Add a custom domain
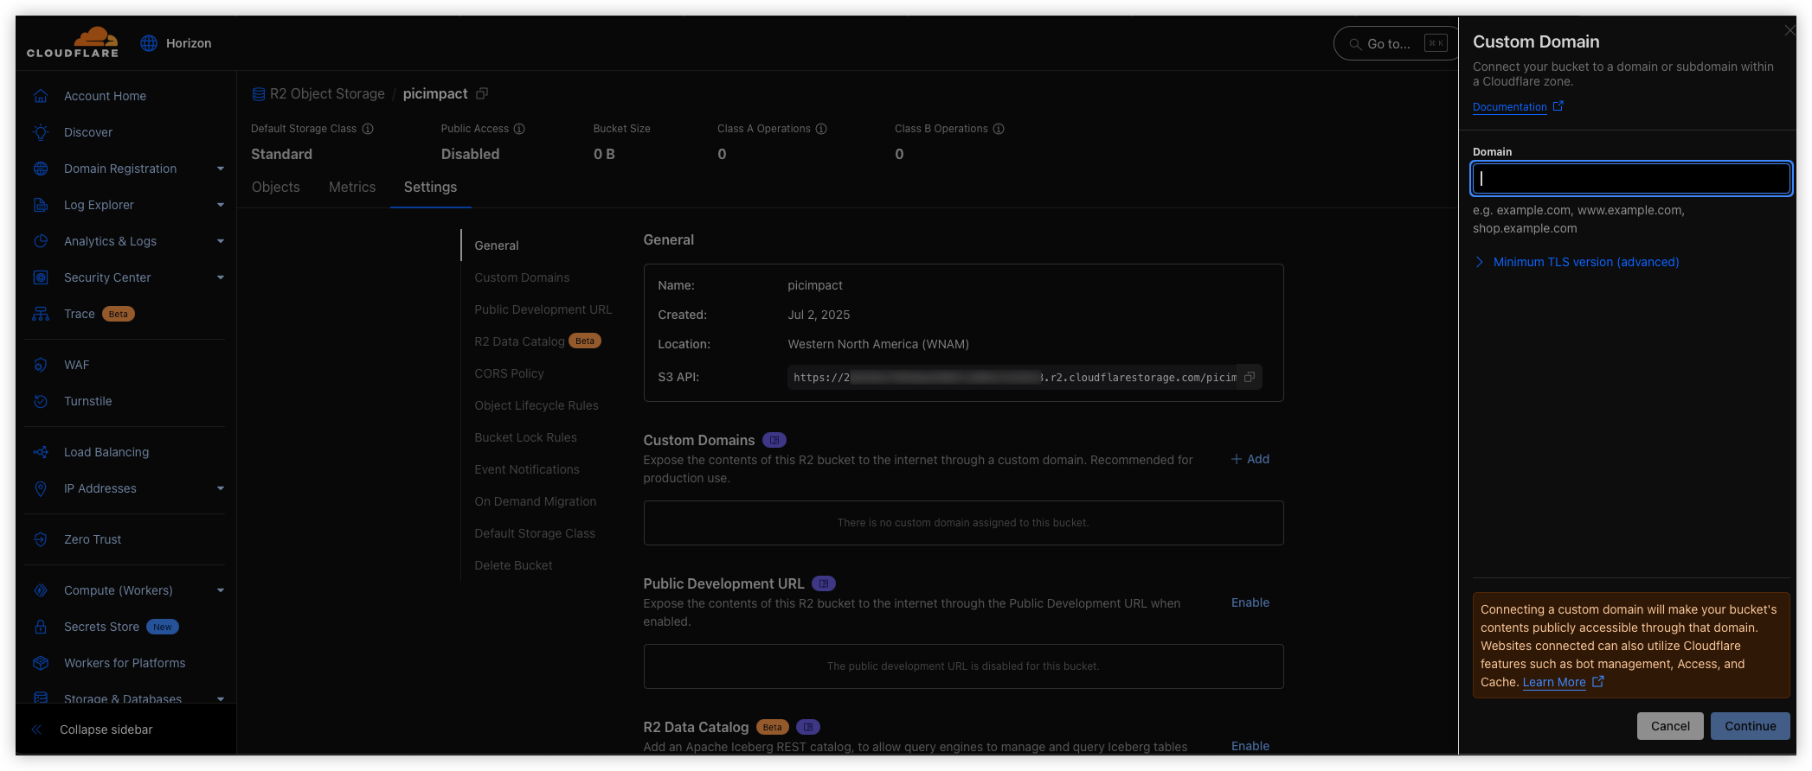Image resolution: width=1812 pixels, height=771 pixels. (1250, 459)
